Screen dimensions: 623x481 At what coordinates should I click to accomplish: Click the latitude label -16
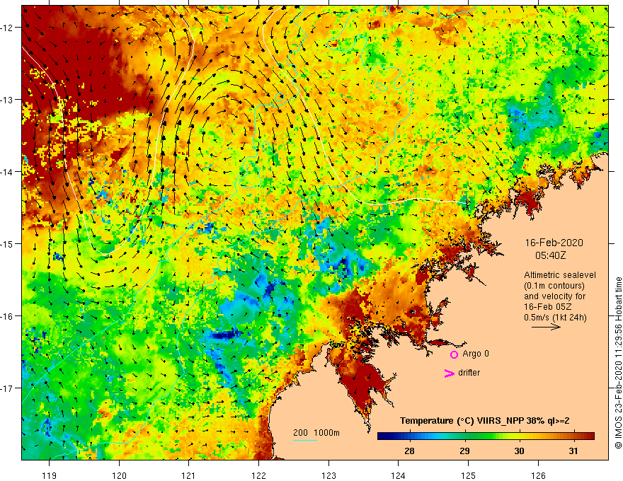[8, 316]
